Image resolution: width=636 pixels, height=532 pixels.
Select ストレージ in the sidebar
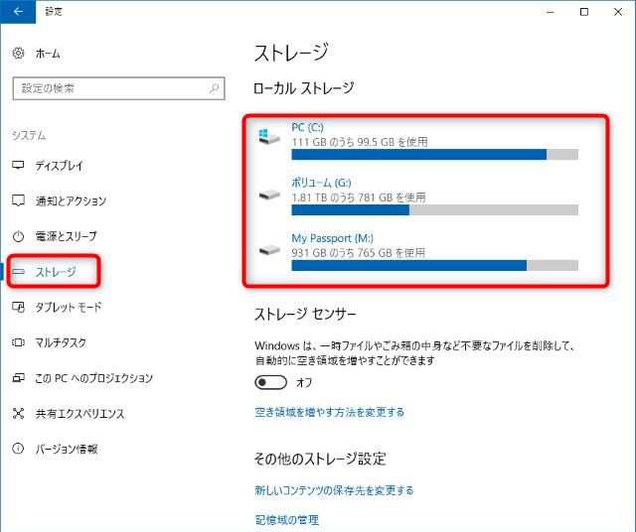(56, 272)
